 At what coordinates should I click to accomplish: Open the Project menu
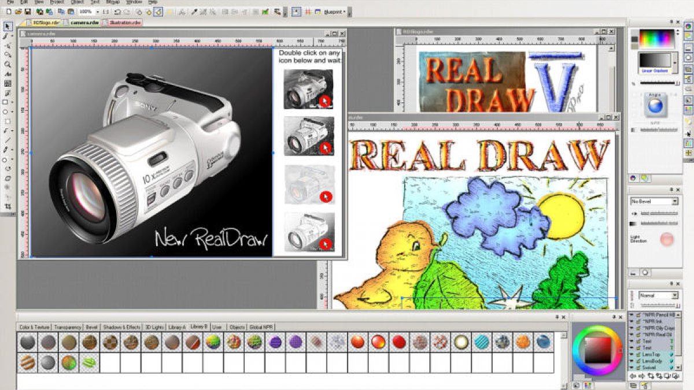pyautogui.click(x=57, y=2)
